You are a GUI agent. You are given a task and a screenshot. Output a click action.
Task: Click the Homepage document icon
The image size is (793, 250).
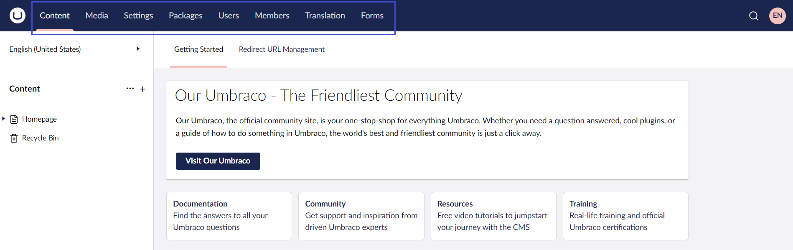[14, 119]
